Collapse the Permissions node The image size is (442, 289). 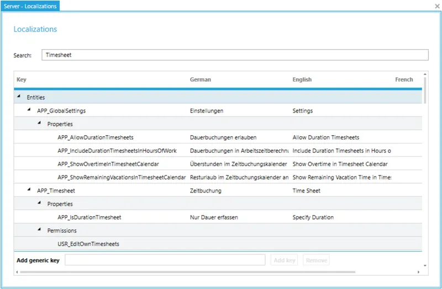tap(39, 230)
